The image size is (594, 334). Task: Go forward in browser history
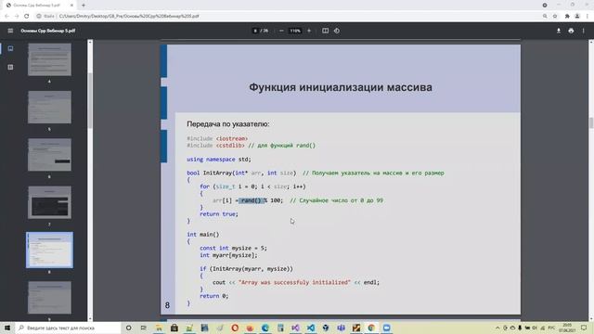[17, 17]
